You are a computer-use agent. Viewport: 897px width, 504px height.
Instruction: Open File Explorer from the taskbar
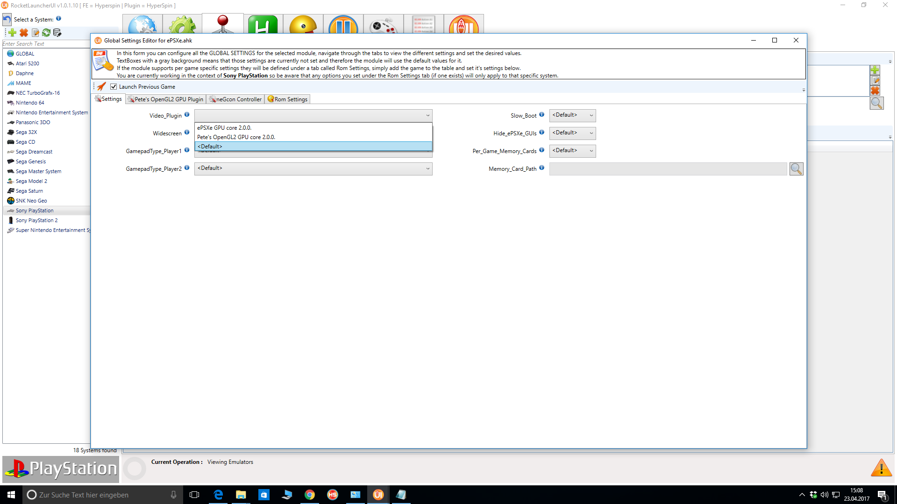241,495
